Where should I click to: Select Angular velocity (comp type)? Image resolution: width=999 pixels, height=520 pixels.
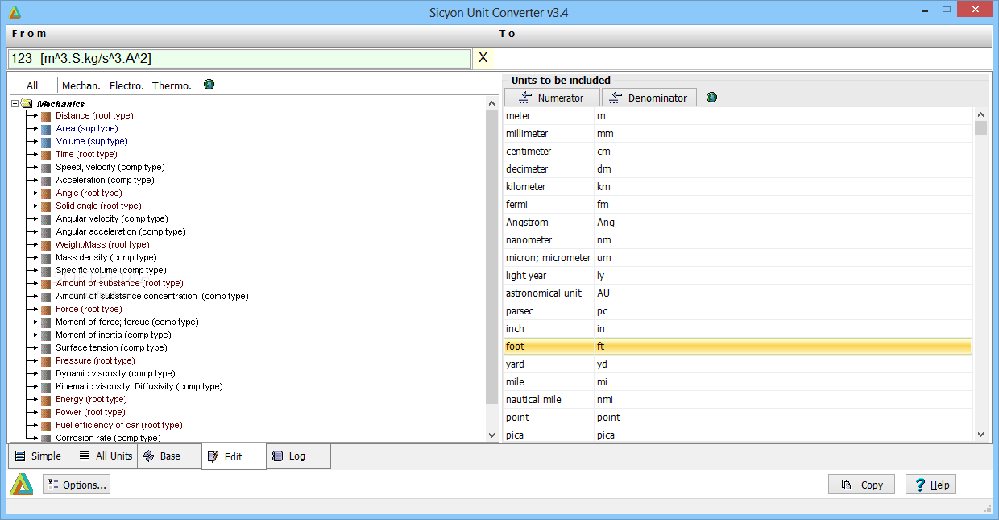(111, 219)
